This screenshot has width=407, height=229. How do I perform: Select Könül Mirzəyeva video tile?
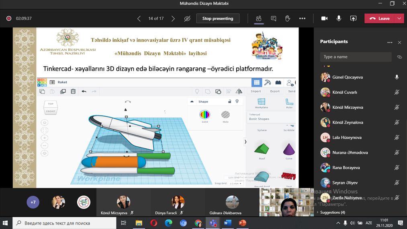pyautogui.click(x=124, y=202)
